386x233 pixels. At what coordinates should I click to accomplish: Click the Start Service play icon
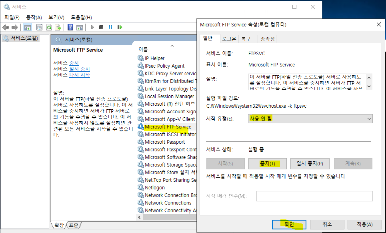tap(92, 27)
